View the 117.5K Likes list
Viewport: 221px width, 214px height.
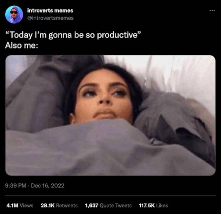(153, 205)
